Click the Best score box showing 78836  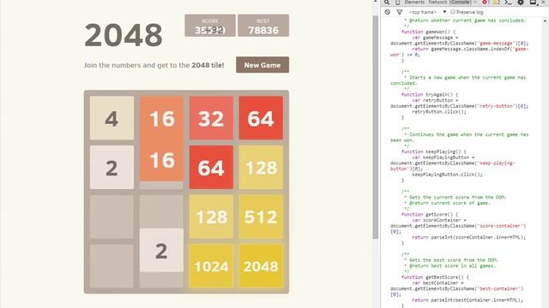263,26
